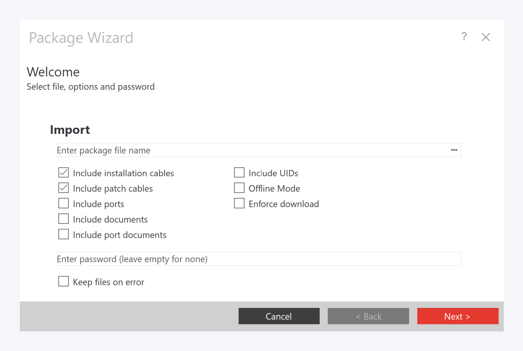This screenshot has height=351, width=523.
Task: Click into the password input field
Action: [x=258, y=259]
